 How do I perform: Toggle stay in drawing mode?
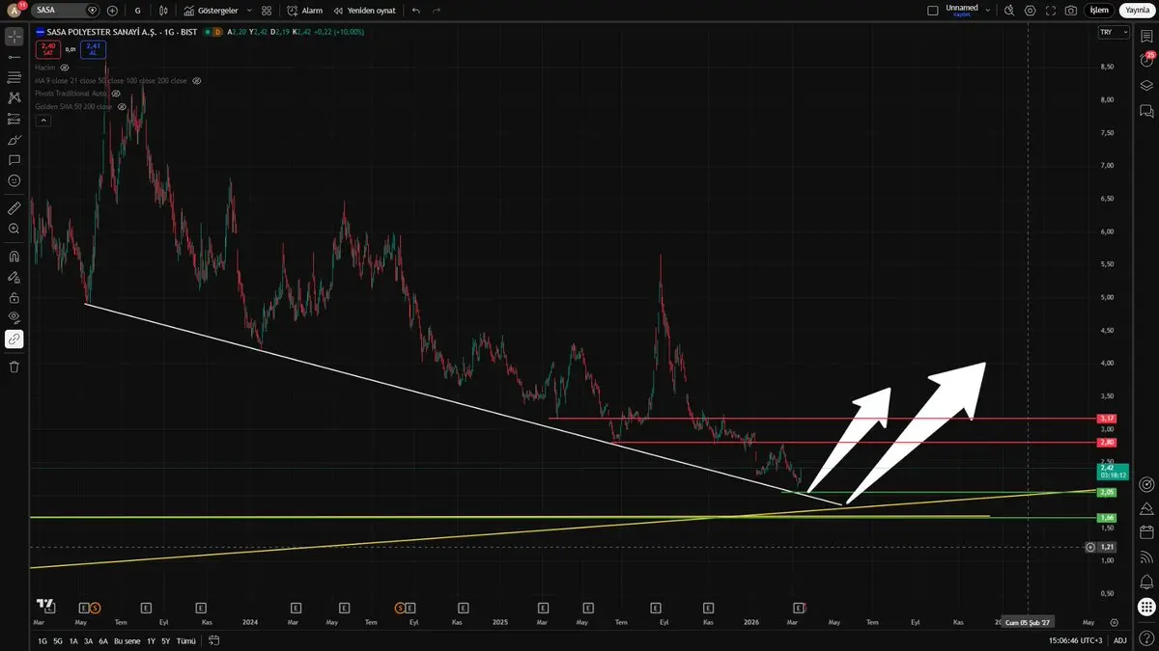coord(14,278)
